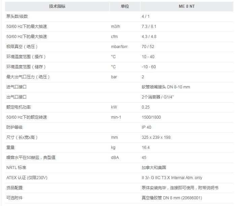
Task: Select the value 70 / 52
Action: (x=148, y=47)
